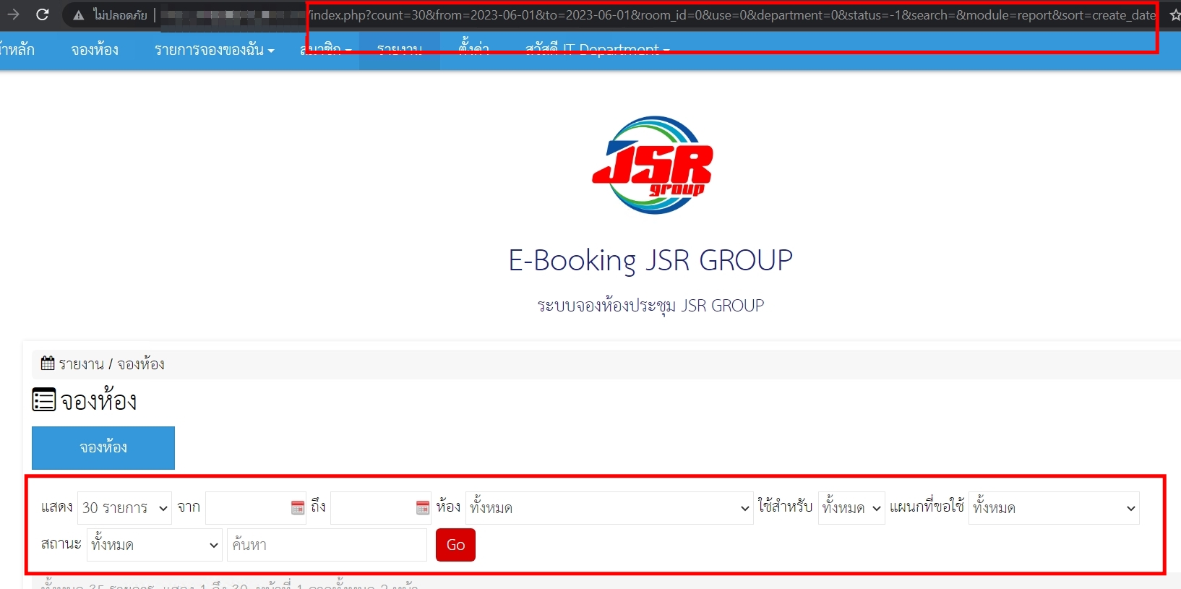
Task: Click the E-Booking JSR GROUP title
Action: coord(650,260)
